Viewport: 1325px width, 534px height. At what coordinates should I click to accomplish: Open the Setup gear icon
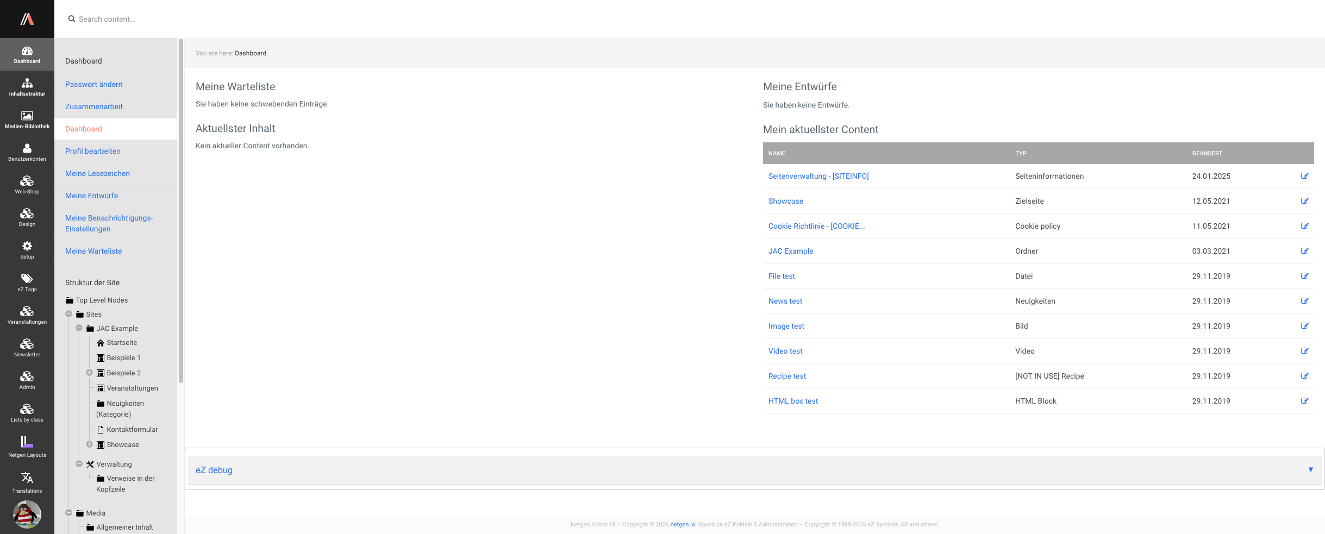click(27, 250)
